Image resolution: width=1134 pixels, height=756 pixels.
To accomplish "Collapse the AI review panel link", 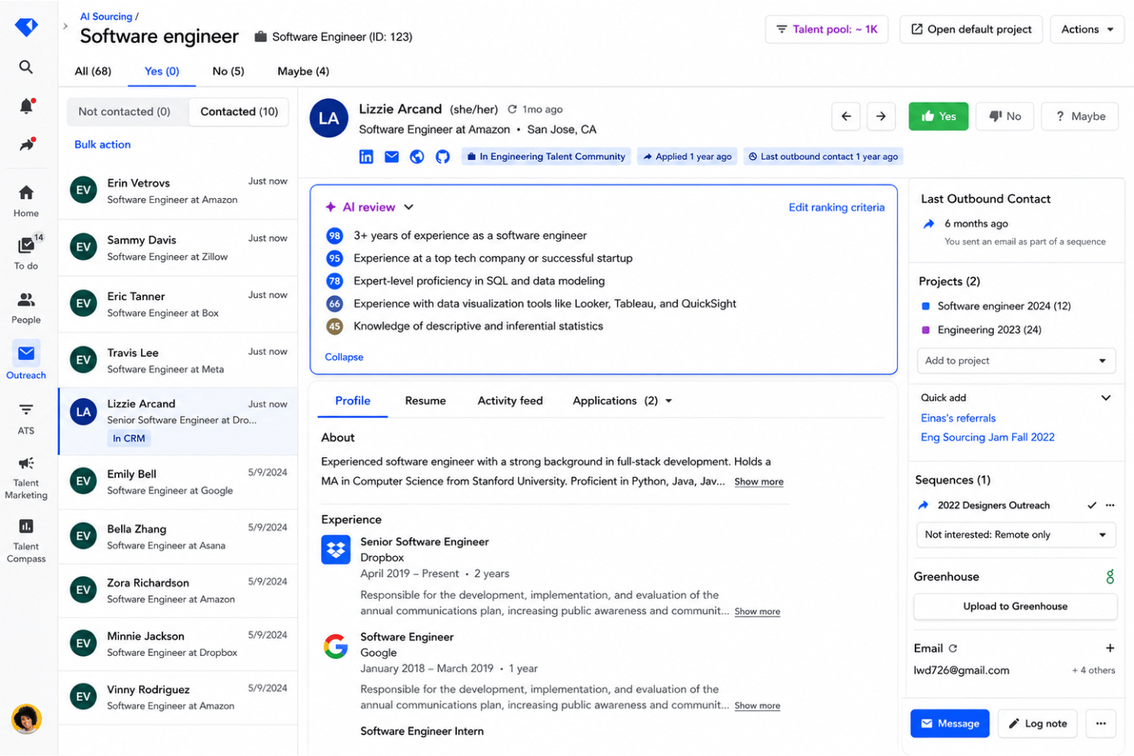I will pos(344,357).
